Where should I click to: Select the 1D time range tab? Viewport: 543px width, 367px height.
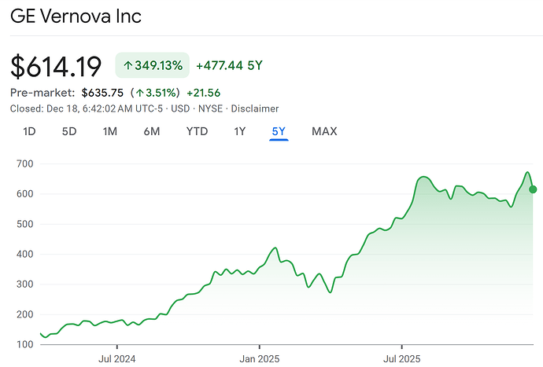(x=29, y=131)
